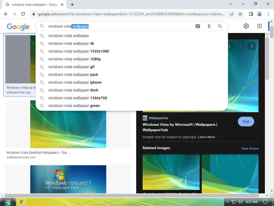The height and width of the screenshot is (206, 274).
Task: Open a new browser tab
Action: tap(72, 5)
